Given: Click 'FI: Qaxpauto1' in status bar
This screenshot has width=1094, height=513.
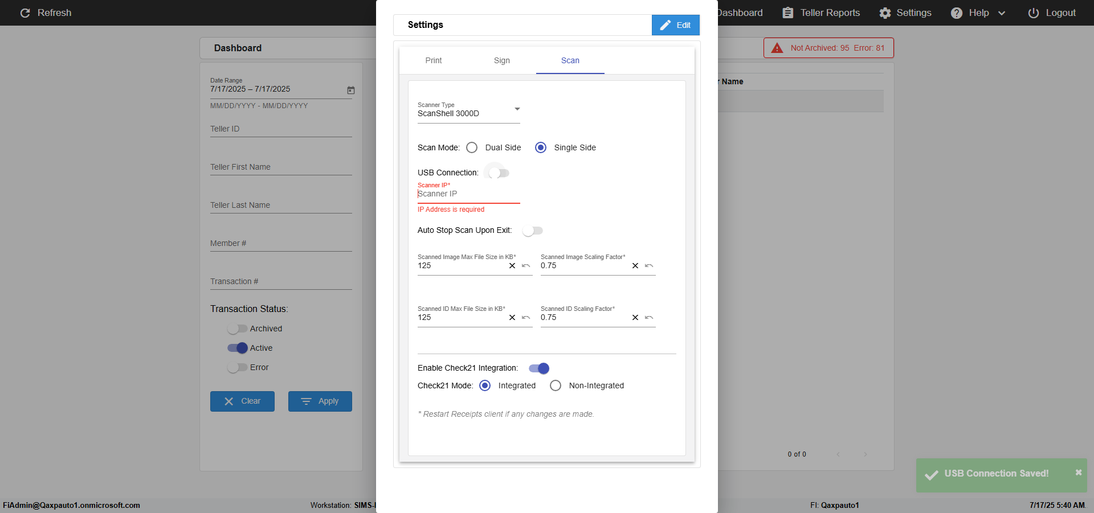Looking at the screenshot, I should (x=835, y=505).
